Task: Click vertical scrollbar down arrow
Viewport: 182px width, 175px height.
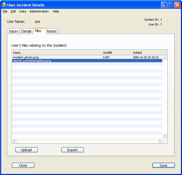Action: pos(165,136)
